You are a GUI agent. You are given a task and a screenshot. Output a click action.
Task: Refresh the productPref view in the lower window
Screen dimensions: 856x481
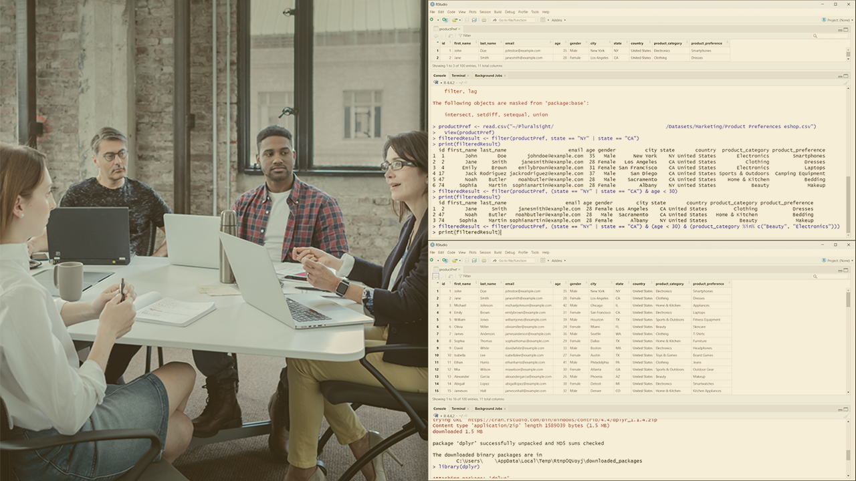pyautogui.click(x=451, y=275)
